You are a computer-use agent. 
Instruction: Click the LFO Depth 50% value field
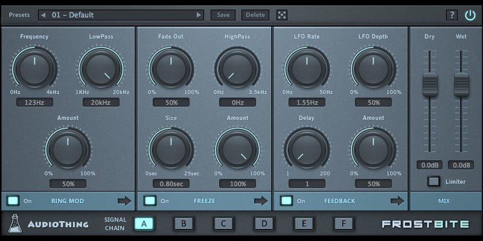click(373, 102)
